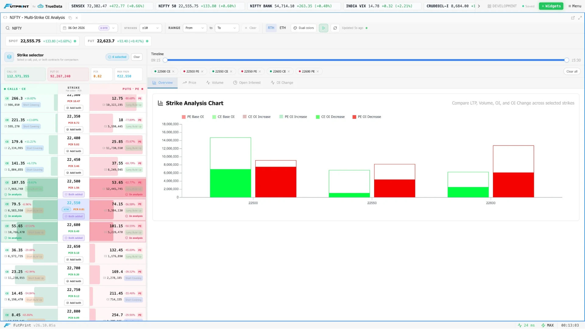Viewport: 585px width, 329px height.
Task: Click Clear in strike selector header
Action: (137, 57)
